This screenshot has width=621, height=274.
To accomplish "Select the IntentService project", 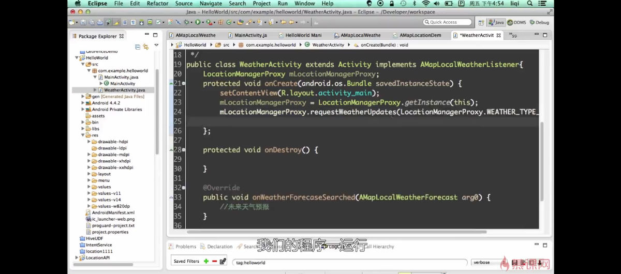I will coord(95,245).
